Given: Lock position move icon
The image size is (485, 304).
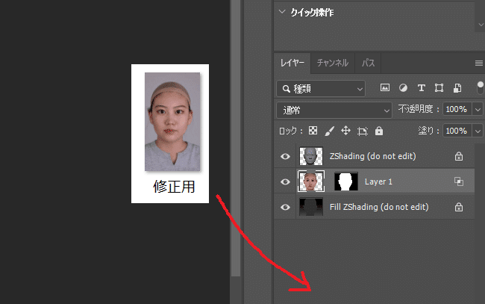Looking at the screenshot, I should (x=345, y=131).
